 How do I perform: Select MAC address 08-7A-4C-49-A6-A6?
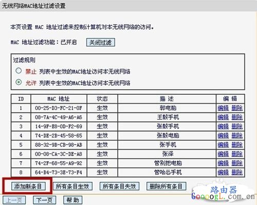59,117
